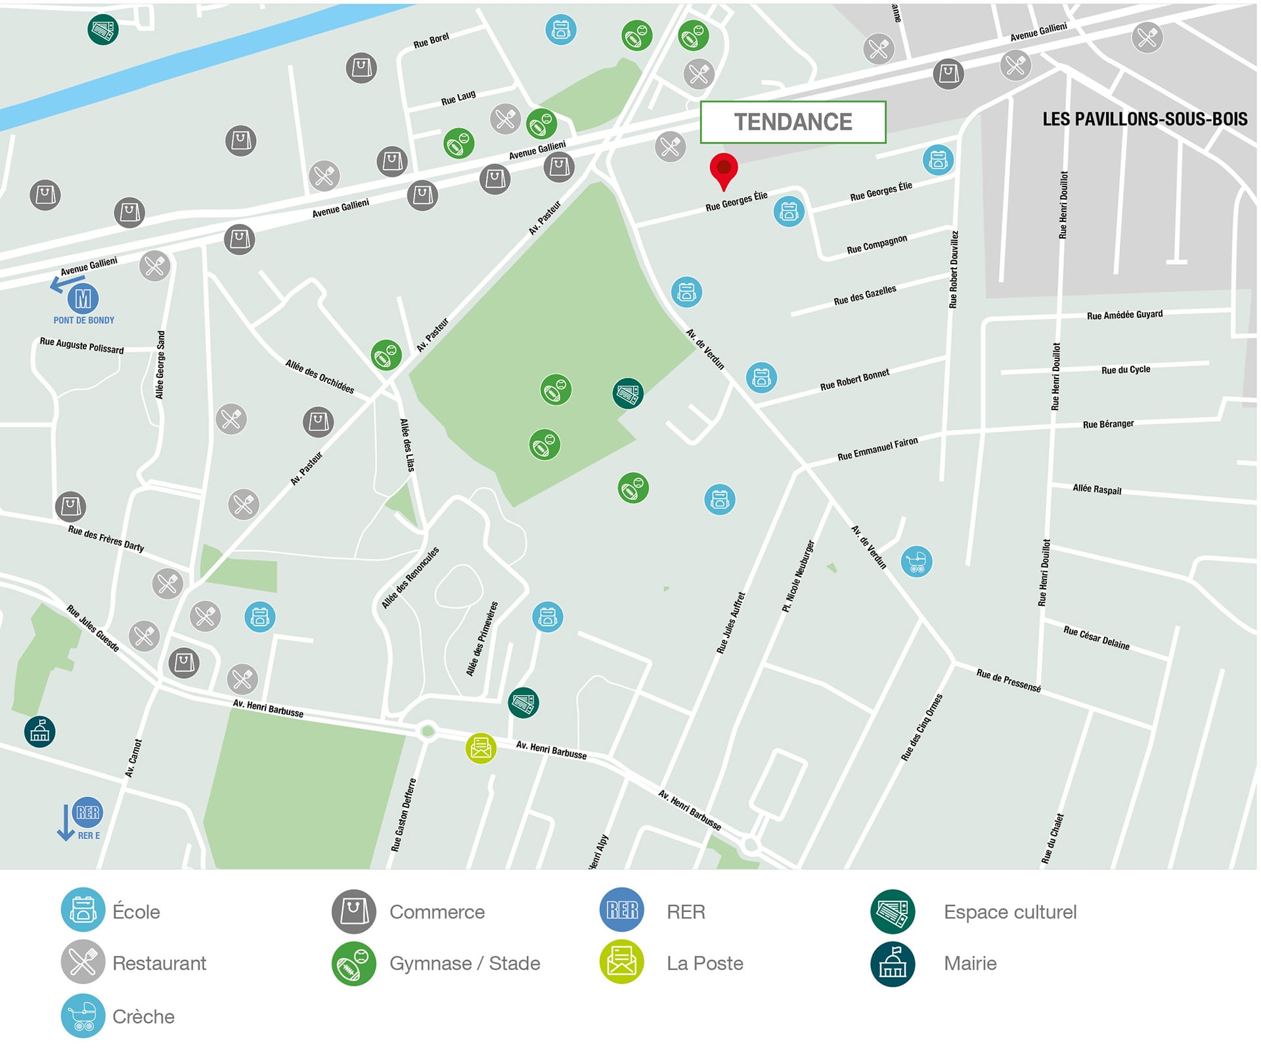The height and width of the screenshot is (1054, 1261).
Task: Click the La Poste legend icon
Action: point(621,962)
